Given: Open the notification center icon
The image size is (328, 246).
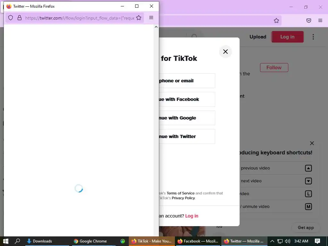Looking at the screenshot, I should (x=317, y=241).
